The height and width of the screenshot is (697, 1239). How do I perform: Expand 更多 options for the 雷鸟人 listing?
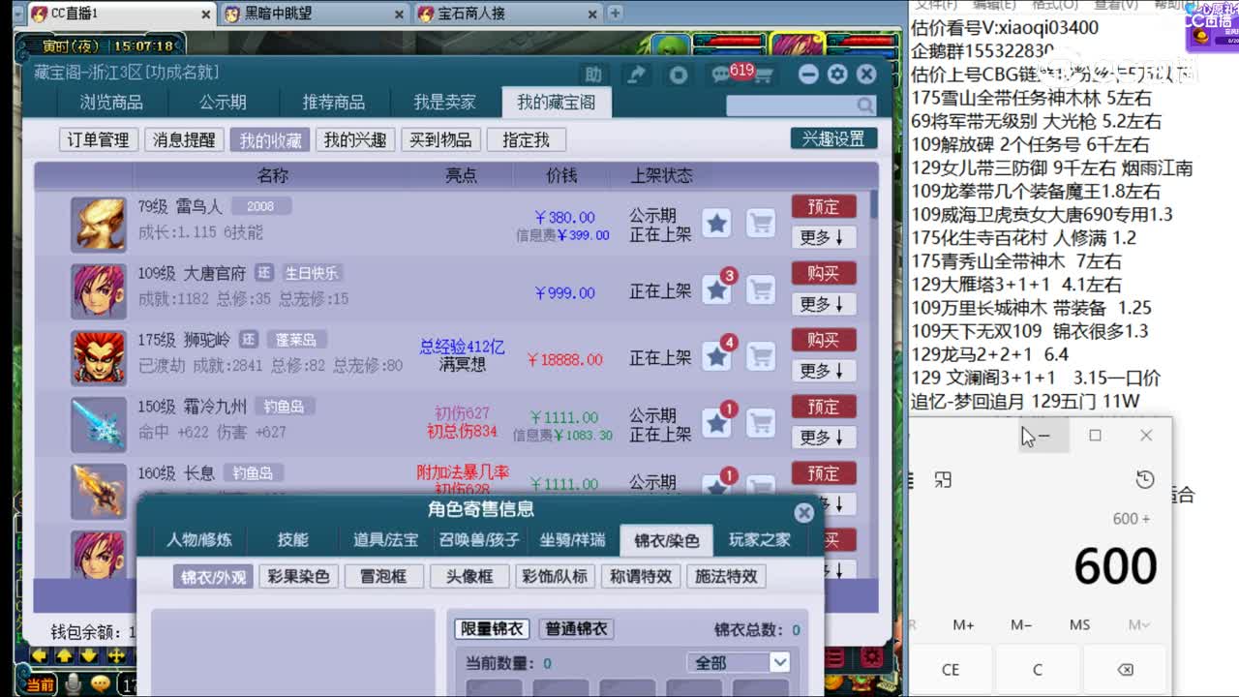(823, 237)
